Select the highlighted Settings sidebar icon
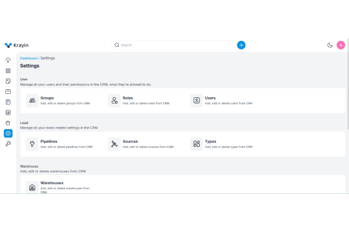This screenshot has height=233, width=349. [8, 133]
